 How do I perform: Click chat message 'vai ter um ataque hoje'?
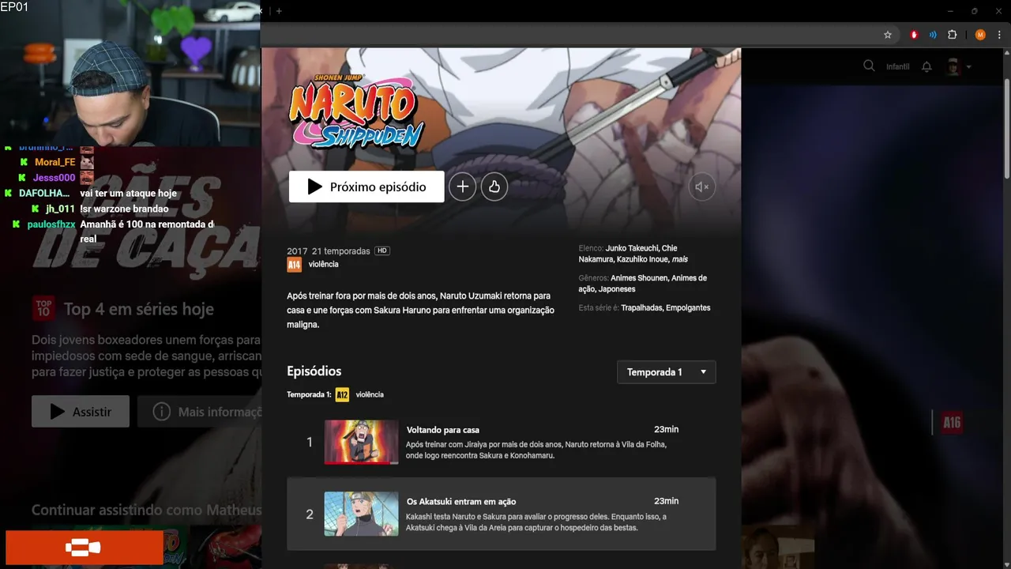[x=128, y=194]
